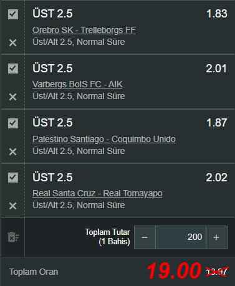Screen dimensions: 235x286
Task: Remove the Varbergs BoIS FC - AIK bet
Action: pyautogui.click(x=12, y=97)
